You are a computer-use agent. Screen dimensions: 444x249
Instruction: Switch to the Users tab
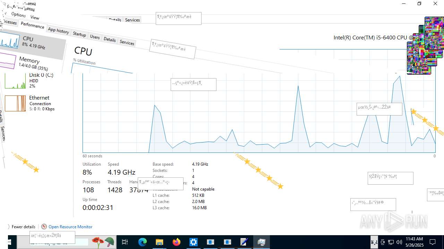(x=95, y=37)
